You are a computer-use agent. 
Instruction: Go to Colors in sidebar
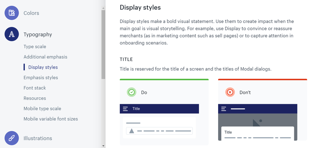(31, 13)
